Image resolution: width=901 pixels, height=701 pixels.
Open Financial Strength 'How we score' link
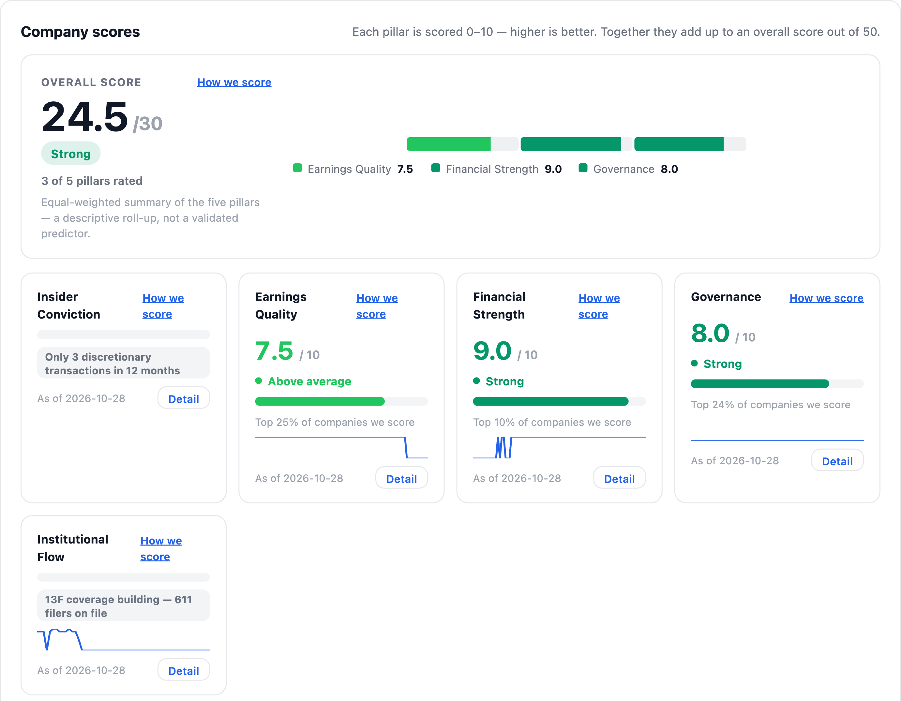[599, 306]
